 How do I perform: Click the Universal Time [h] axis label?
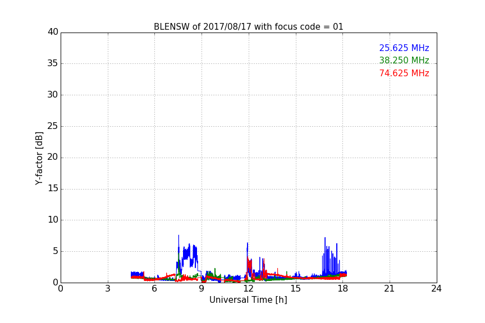tap(248, 300)
